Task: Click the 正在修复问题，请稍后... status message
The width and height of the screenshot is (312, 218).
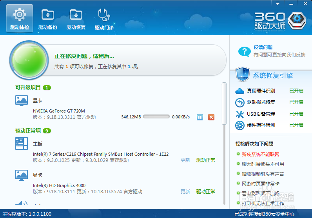Action: click(x=84, y=56)
